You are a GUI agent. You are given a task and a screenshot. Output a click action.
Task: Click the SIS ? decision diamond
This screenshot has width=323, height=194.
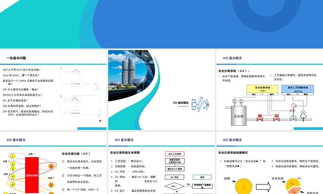174,186
